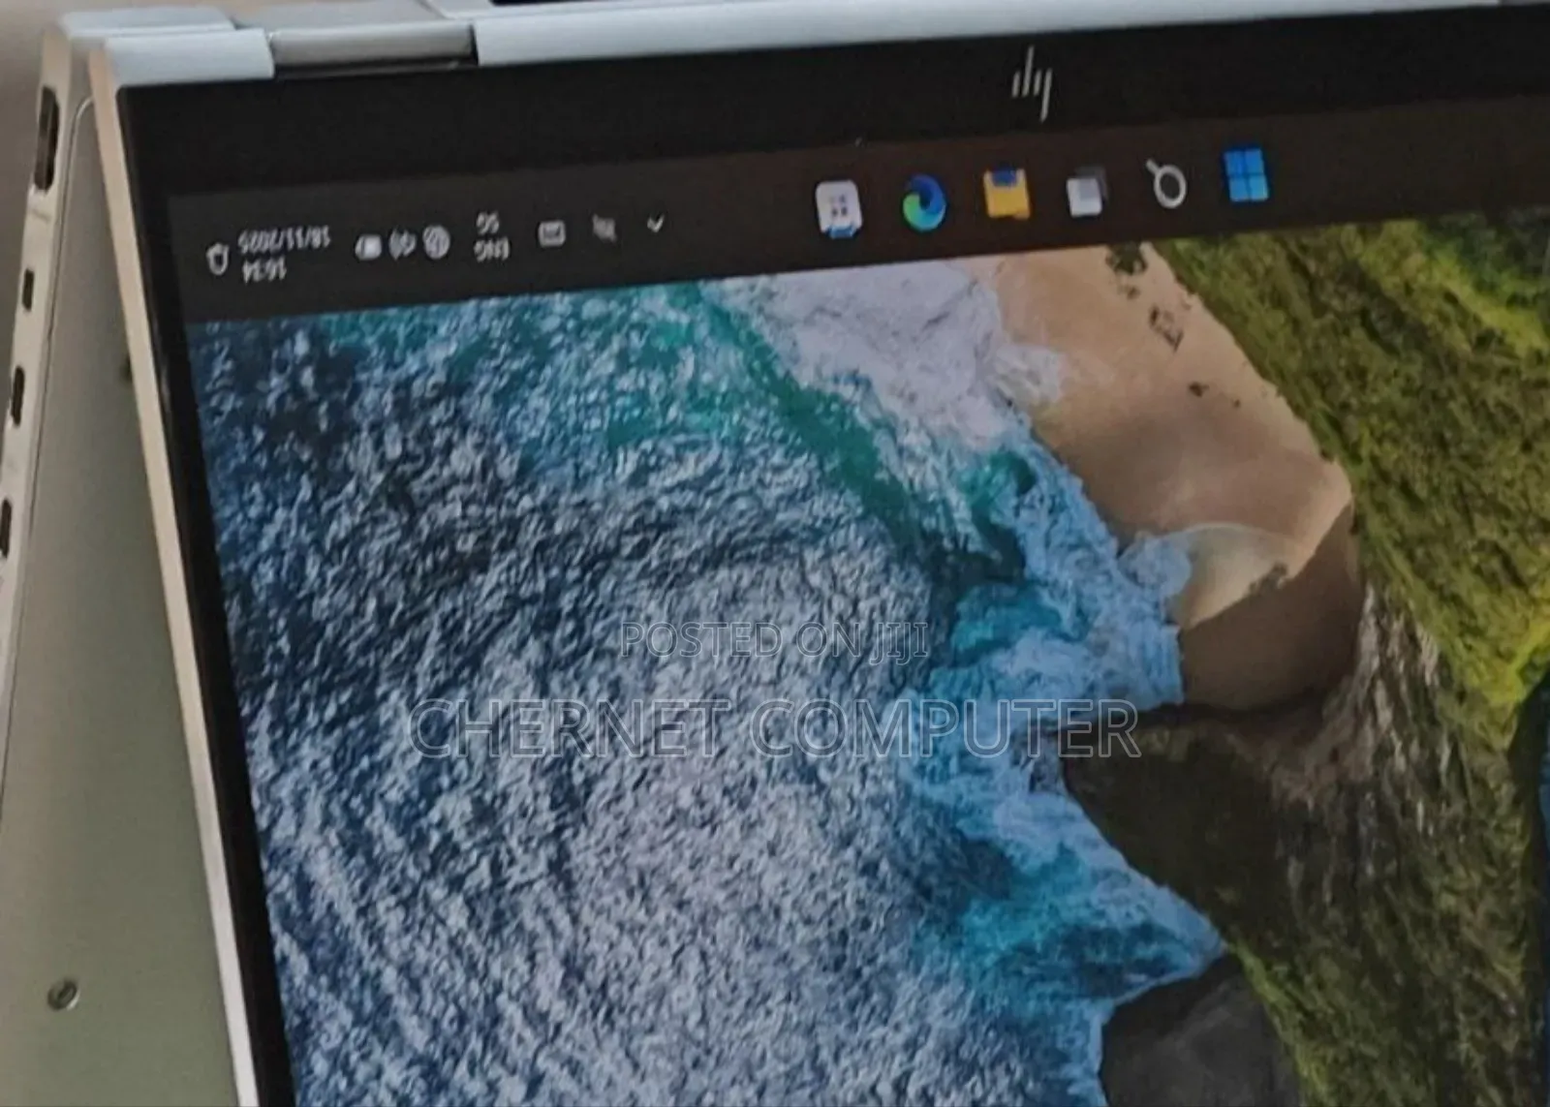Open the ENG language input switcher
Image resolution: width=1550 pixels, height=1107 pixels.
(x=490, y=237)
